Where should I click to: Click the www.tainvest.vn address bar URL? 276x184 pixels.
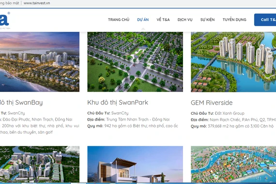(37, 3)
